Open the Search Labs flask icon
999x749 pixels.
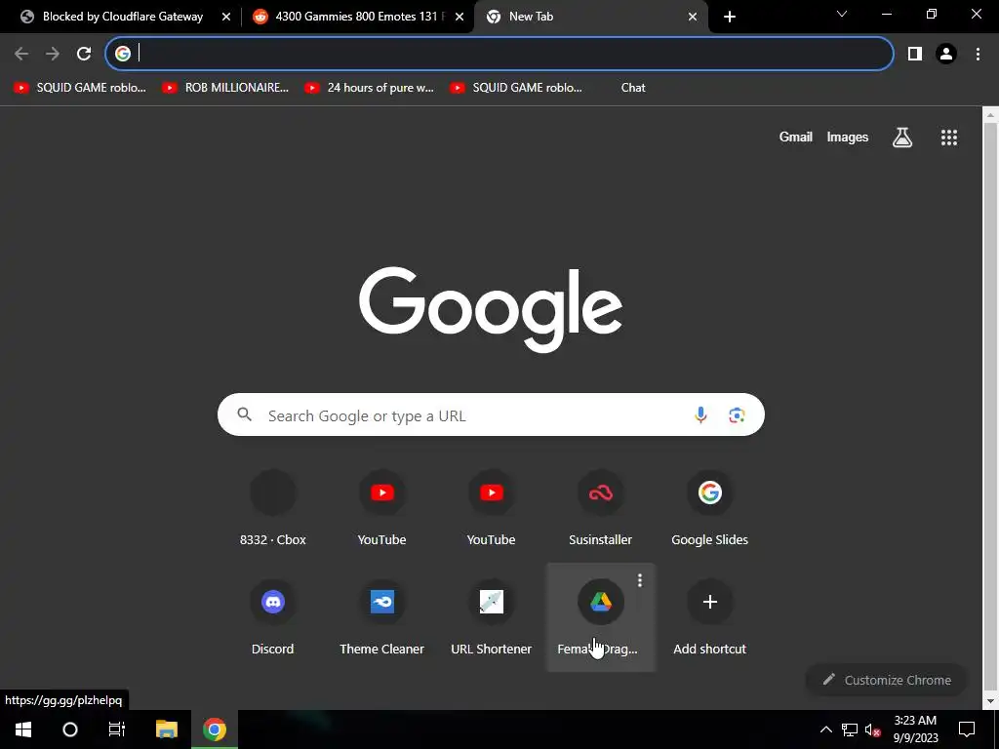[902, 137]
